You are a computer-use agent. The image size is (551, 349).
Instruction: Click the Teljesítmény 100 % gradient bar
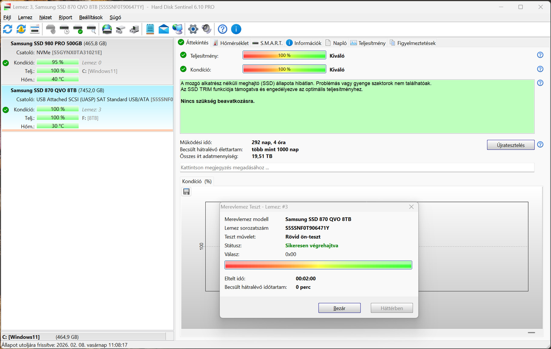(x=284, y=55)
